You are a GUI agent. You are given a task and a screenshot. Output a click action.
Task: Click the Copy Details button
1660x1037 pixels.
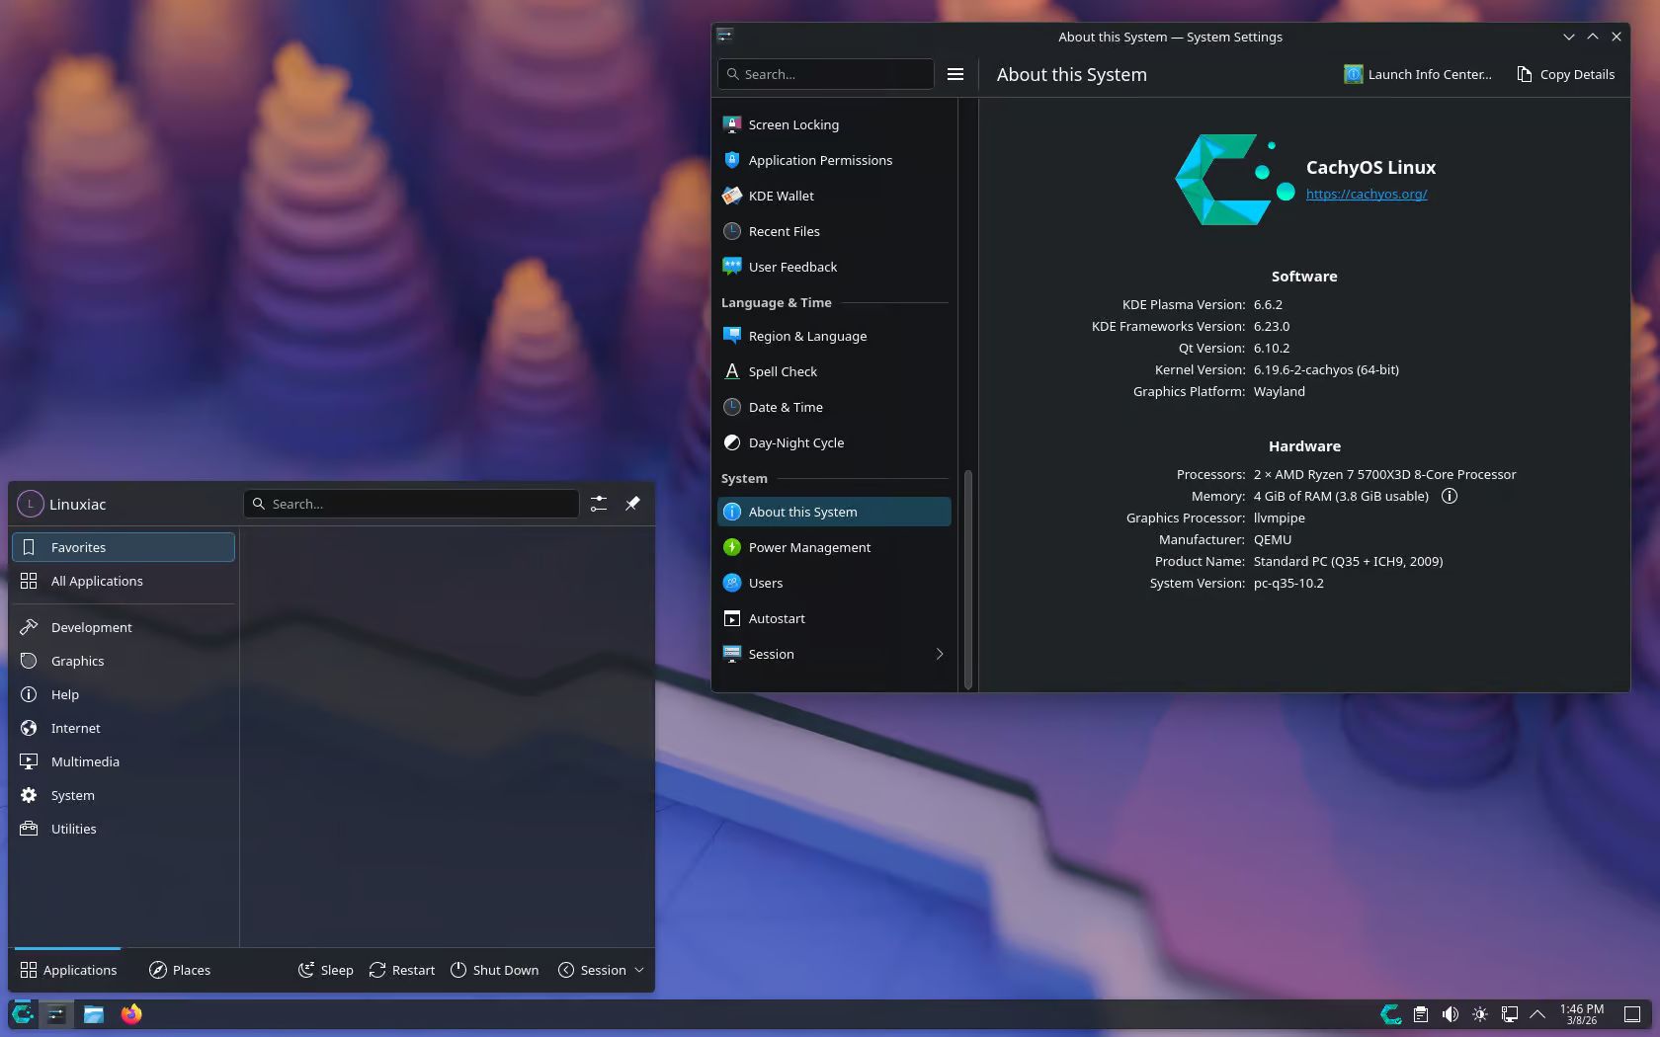click(x=1565, y=74)
